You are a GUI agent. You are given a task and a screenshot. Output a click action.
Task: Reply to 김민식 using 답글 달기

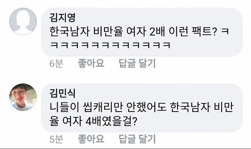137,139
